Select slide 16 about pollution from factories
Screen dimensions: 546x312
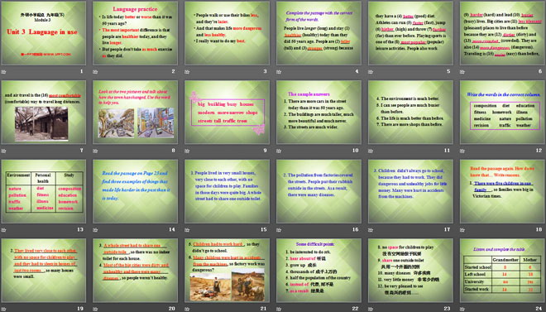tap(318, 191)
